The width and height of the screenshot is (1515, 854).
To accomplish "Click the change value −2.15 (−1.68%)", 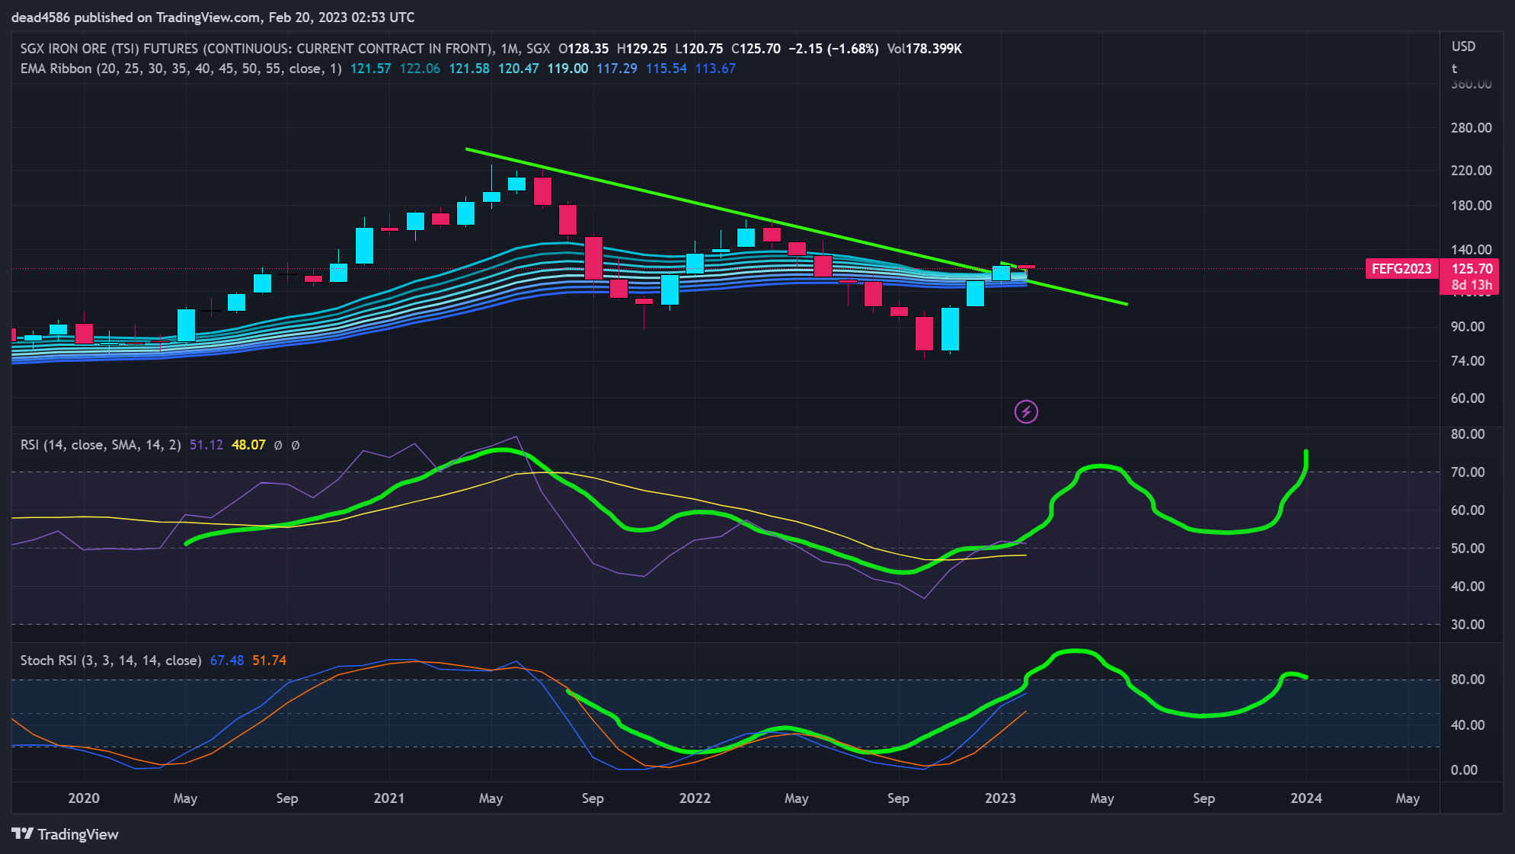I will click(833, 48).
